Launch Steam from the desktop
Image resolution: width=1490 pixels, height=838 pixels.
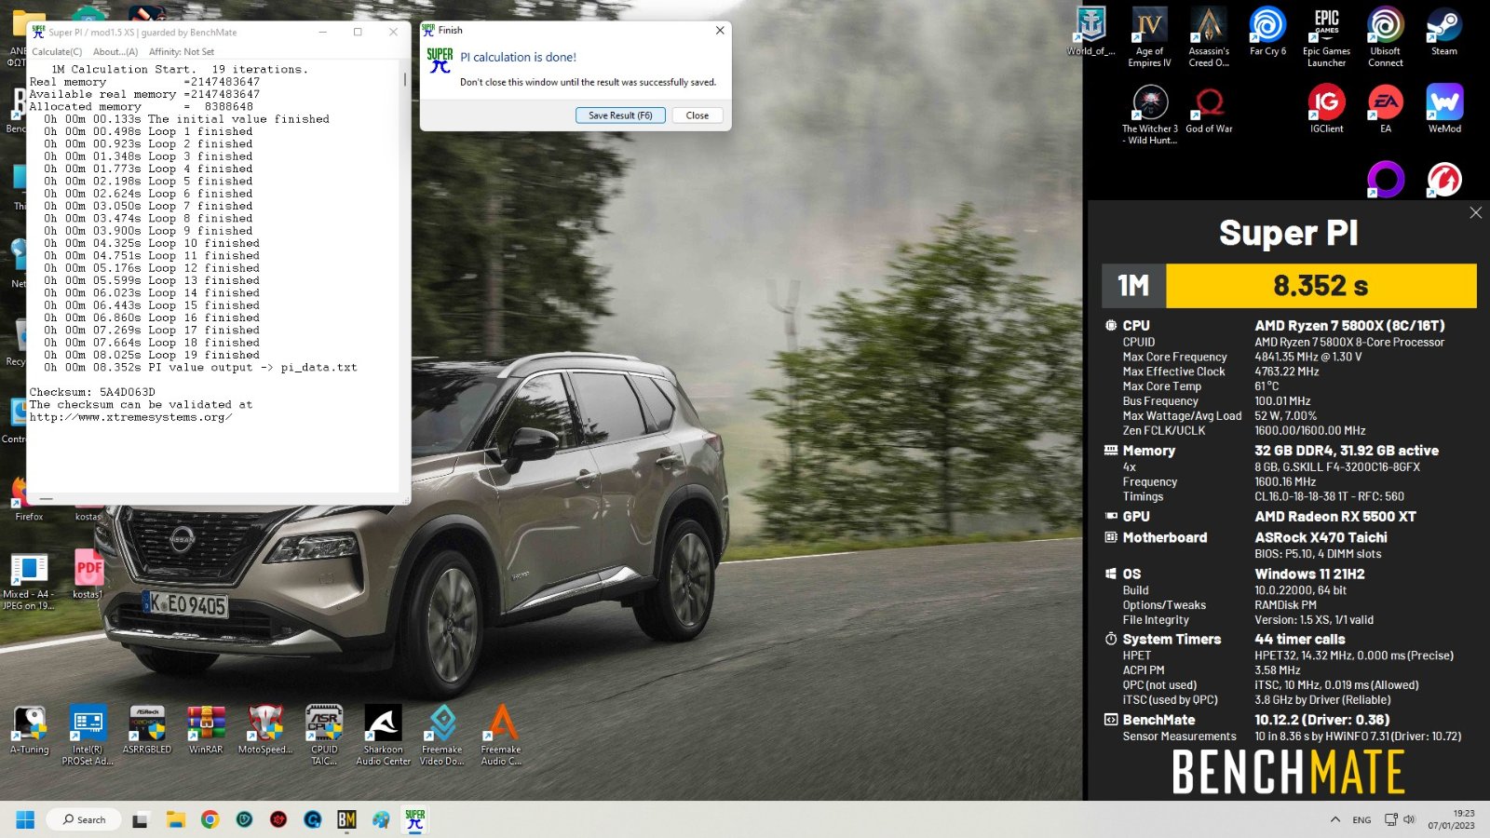point(1444,33)
